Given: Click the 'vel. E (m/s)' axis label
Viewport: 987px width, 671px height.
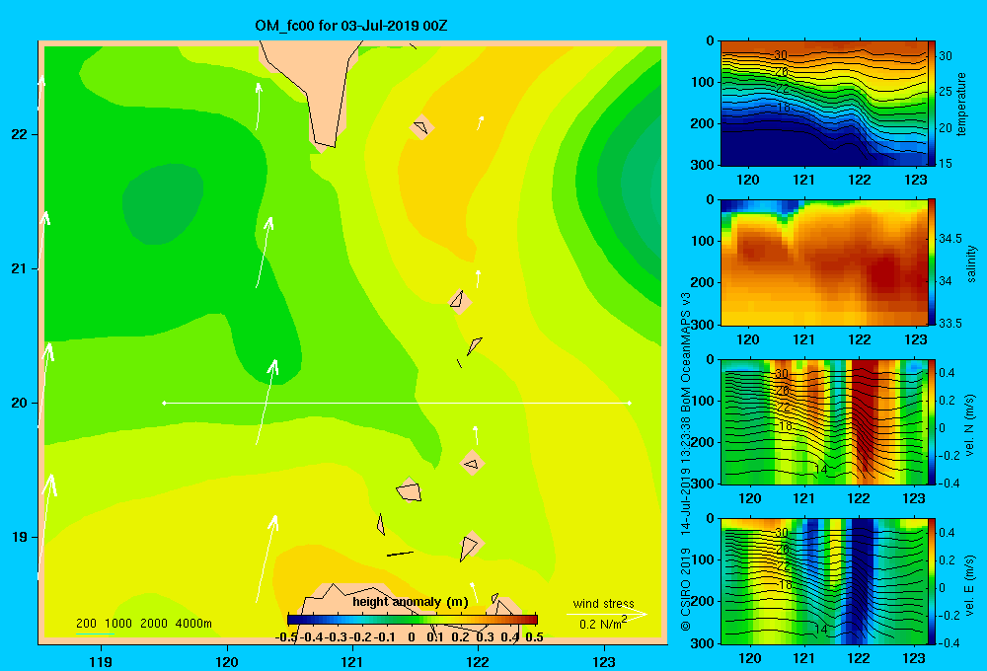Looking at the screenshot, I should pos(969,584).
